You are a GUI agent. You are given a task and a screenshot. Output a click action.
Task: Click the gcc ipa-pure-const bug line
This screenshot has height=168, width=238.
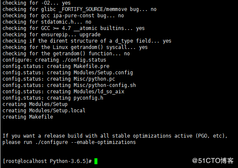pos(63,16)
